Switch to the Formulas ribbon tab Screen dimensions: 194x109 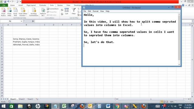click(43, 5)
